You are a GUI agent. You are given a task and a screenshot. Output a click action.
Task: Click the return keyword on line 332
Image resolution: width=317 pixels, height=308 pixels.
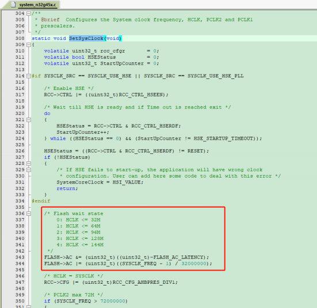click(66, 189)
